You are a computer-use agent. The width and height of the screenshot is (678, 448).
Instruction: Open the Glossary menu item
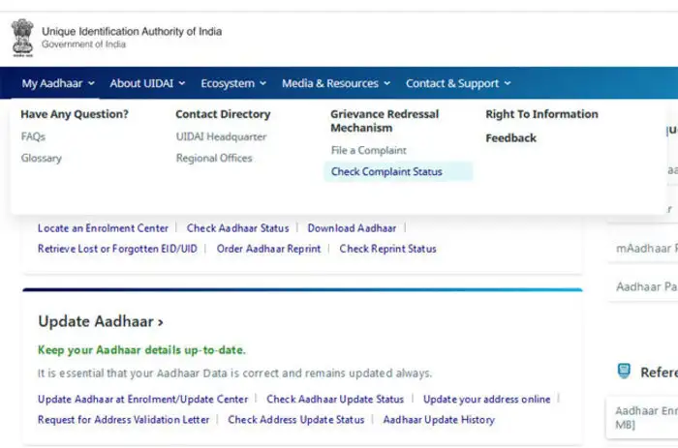point(42,158)
